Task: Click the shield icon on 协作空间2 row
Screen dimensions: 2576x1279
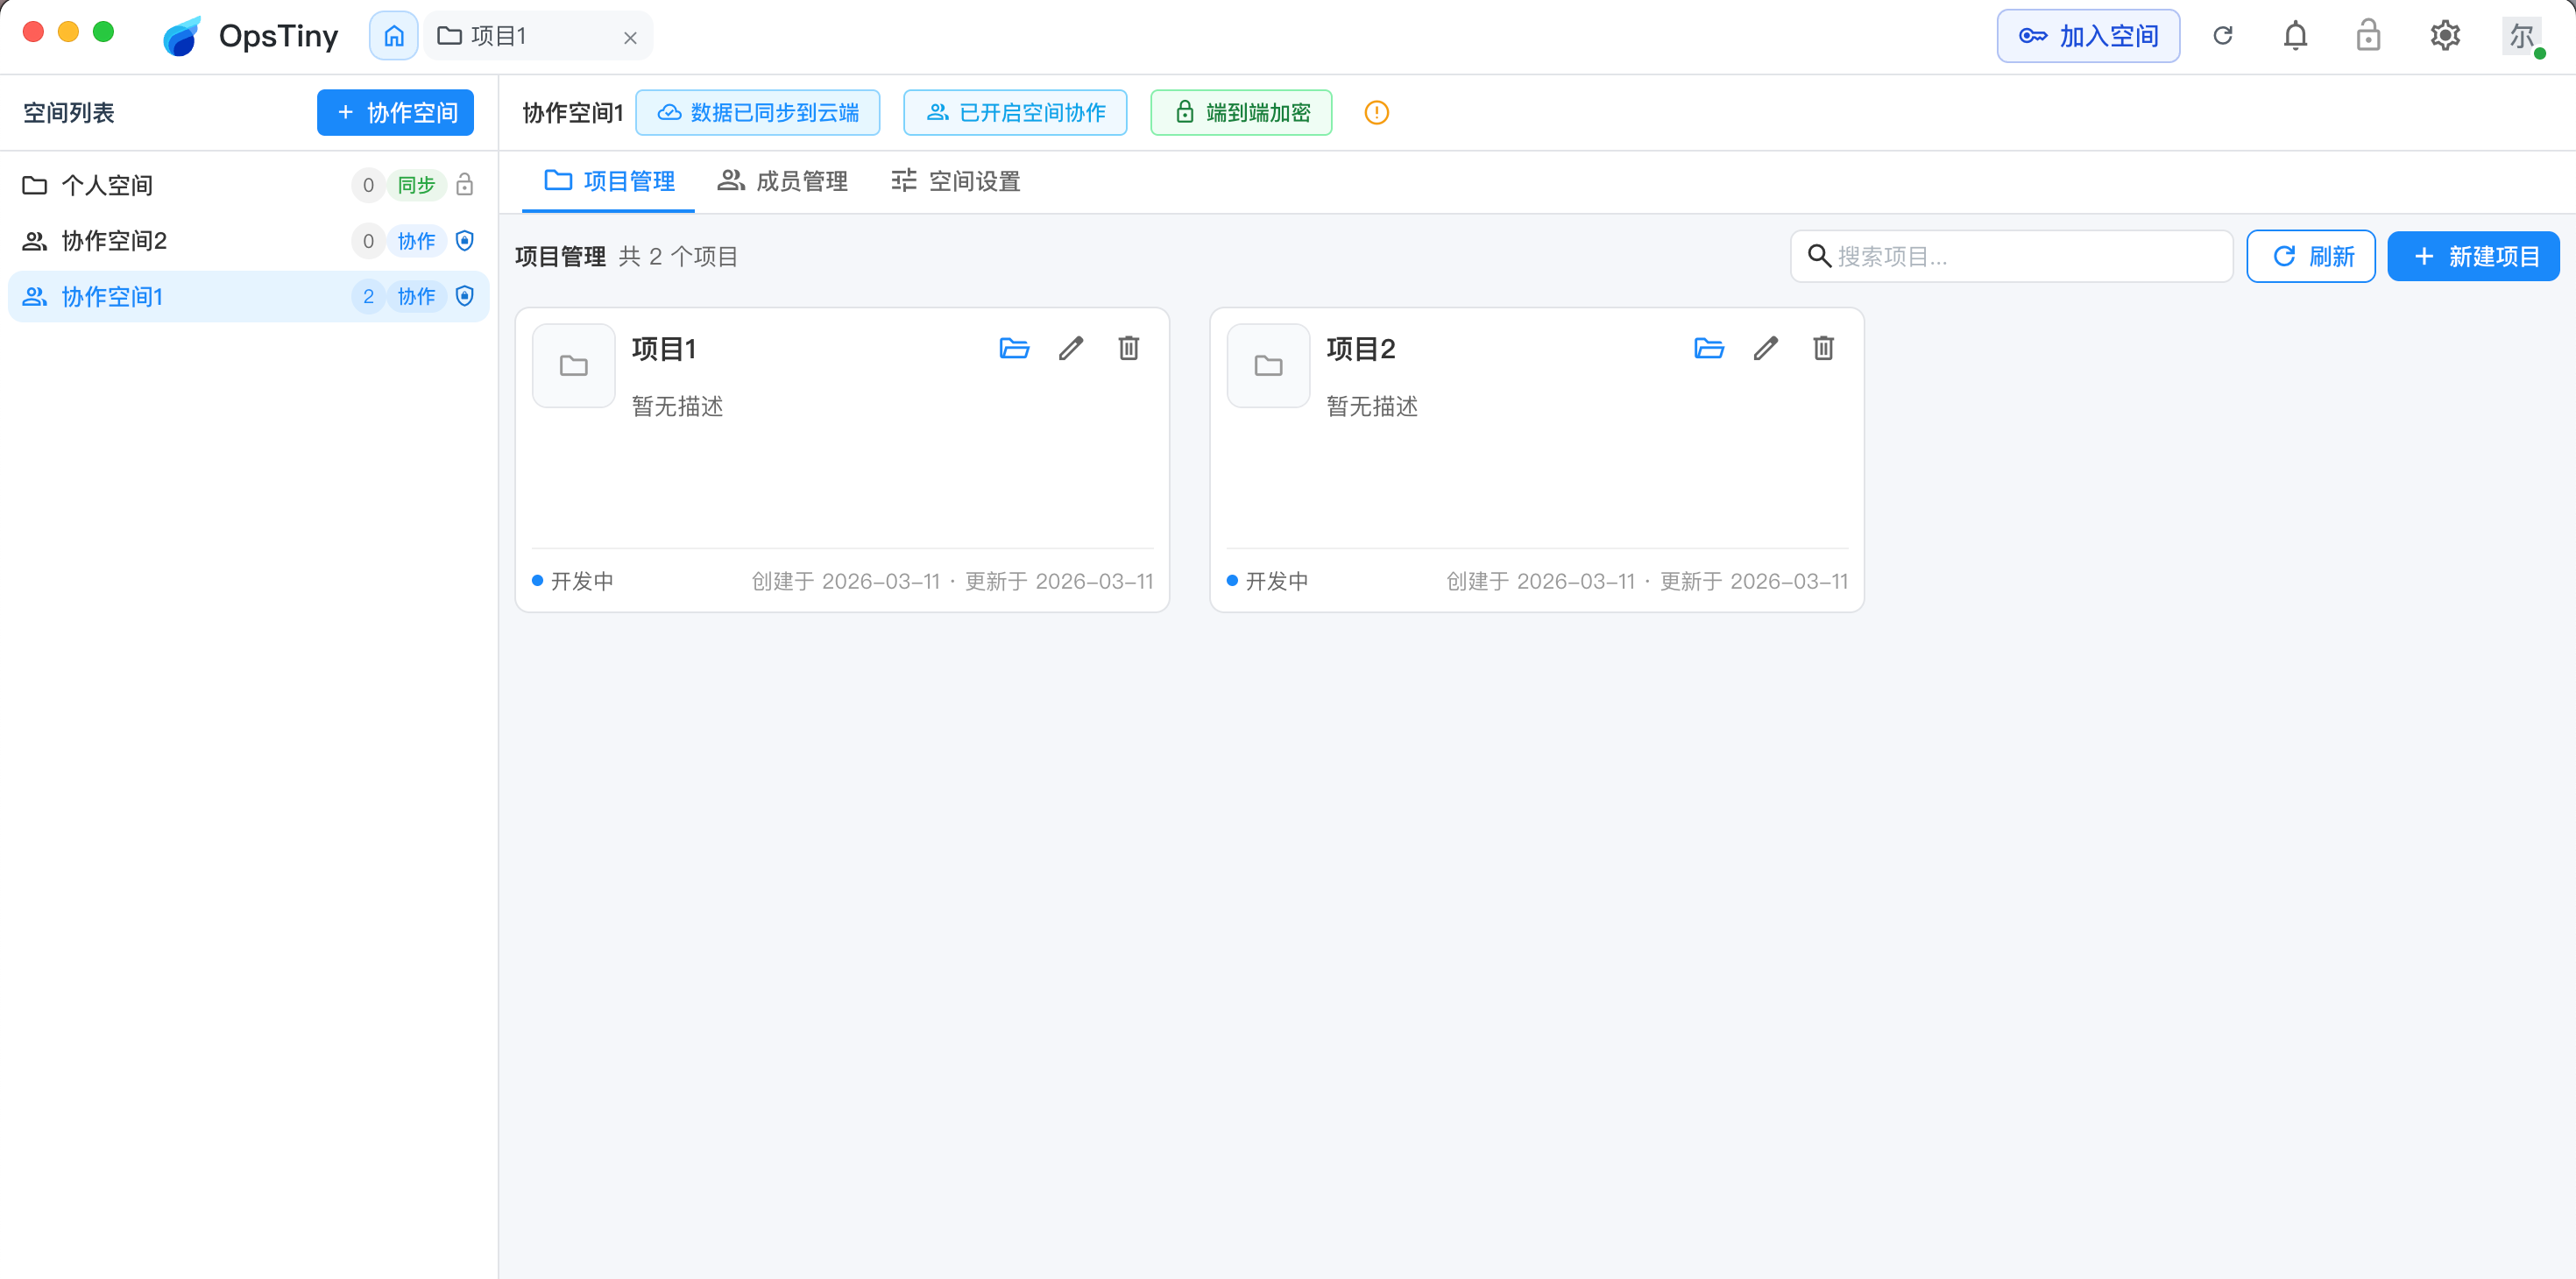Action: tap(464, 241)
